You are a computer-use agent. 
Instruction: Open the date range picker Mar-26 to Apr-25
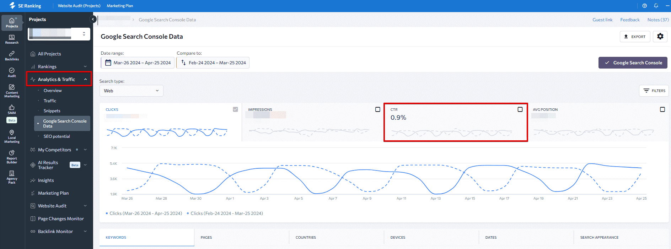tap(138, 63)
